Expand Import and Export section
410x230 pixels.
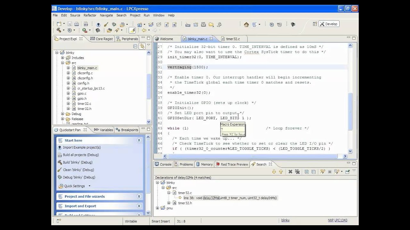point(139,206)
